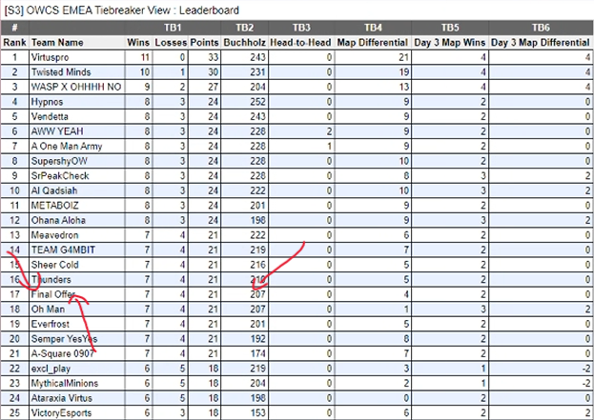
Task: Click AWW YEAH's Head-to-Head value 2
Action: pyautogui.click(x=329, y=131)
